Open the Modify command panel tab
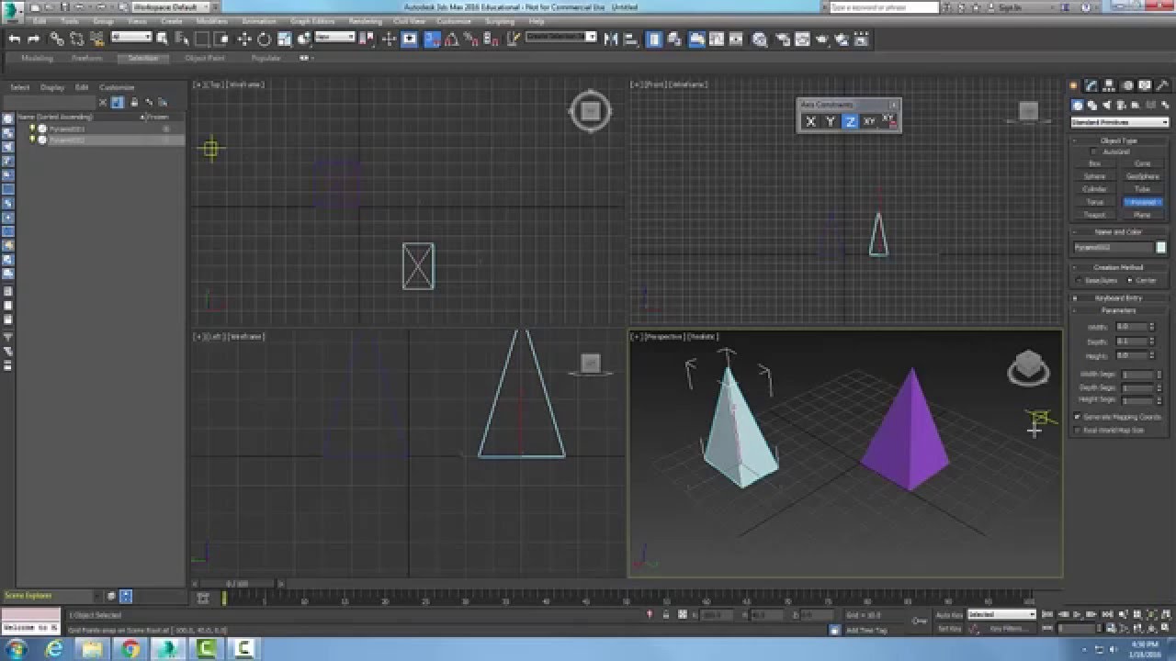This screenshot has height=661, width=1176. click(x=1090, y=85)
